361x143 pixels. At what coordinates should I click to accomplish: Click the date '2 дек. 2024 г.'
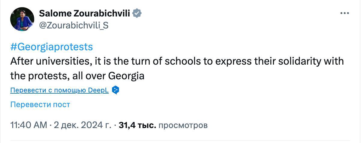click(83, 125)
